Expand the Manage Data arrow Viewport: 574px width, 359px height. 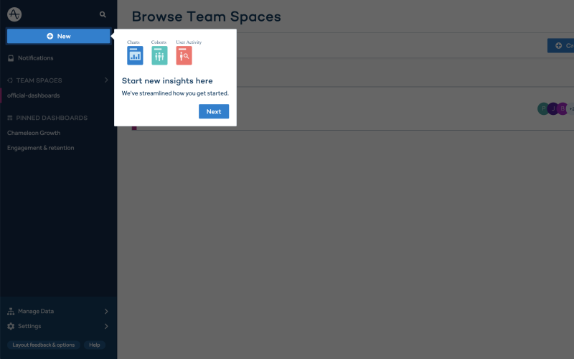click(106, 312)
